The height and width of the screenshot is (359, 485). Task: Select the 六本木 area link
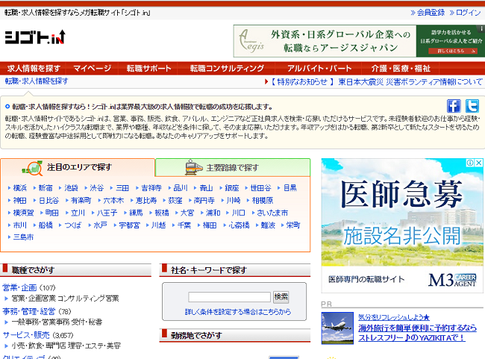113,201
